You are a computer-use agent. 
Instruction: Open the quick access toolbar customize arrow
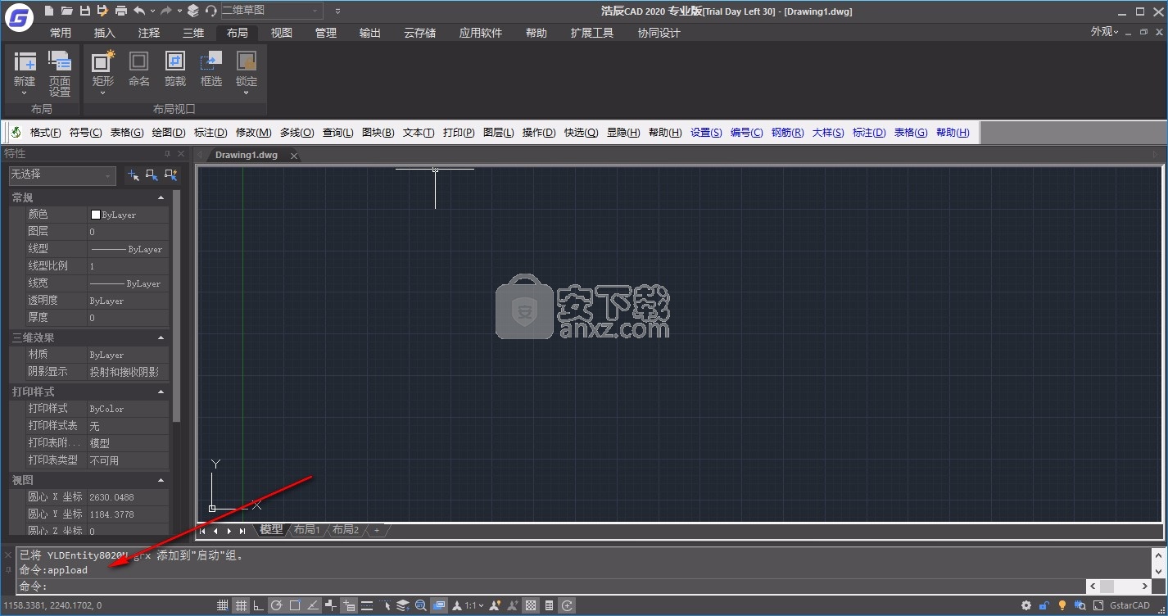click(x=337, y=11)
